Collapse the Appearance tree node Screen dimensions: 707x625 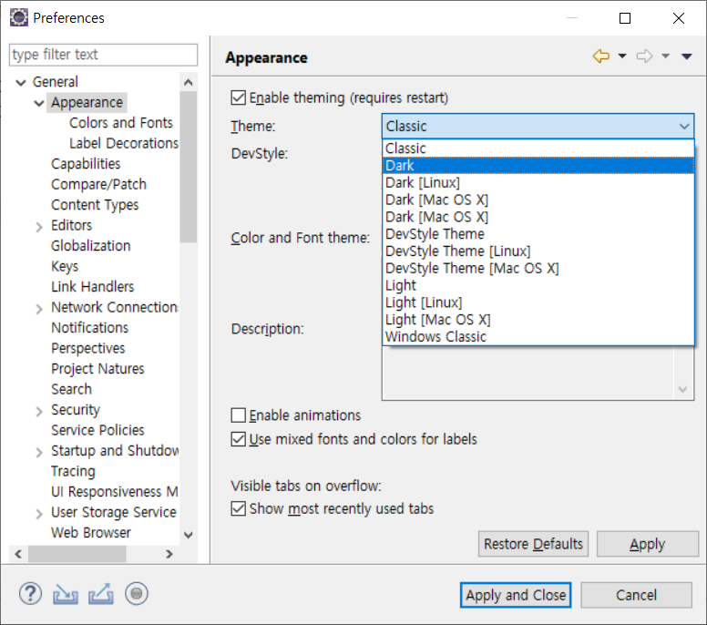click(39, 103)
